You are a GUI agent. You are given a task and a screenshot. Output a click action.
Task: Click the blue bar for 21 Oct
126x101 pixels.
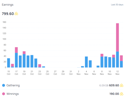click(x=32, y=61)
